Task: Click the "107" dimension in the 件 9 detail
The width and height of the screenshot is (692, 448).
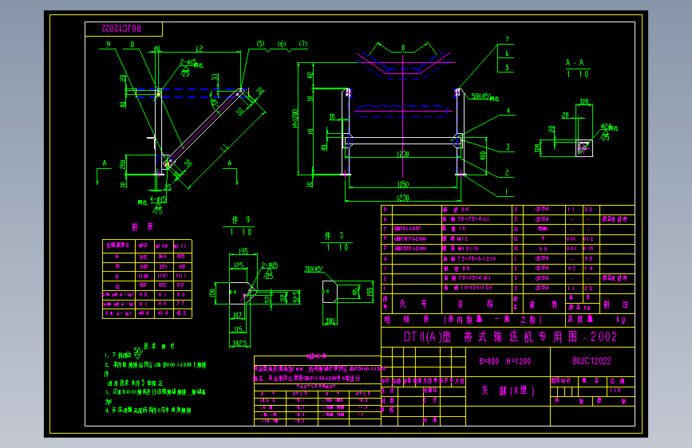Action: [x=237, y=316]
